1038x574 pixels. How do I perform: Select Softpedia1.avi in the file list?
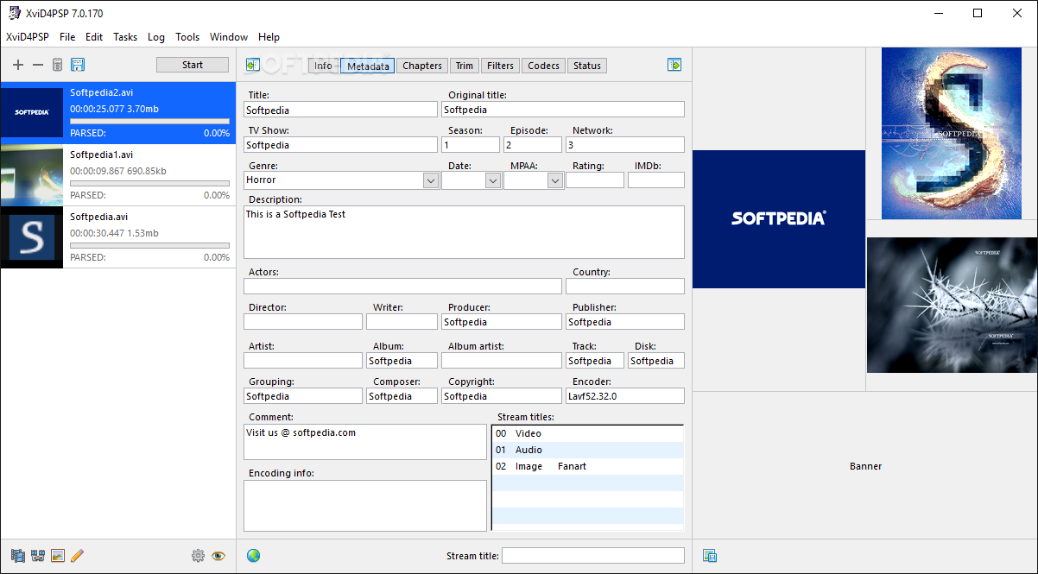click(117, 175)
